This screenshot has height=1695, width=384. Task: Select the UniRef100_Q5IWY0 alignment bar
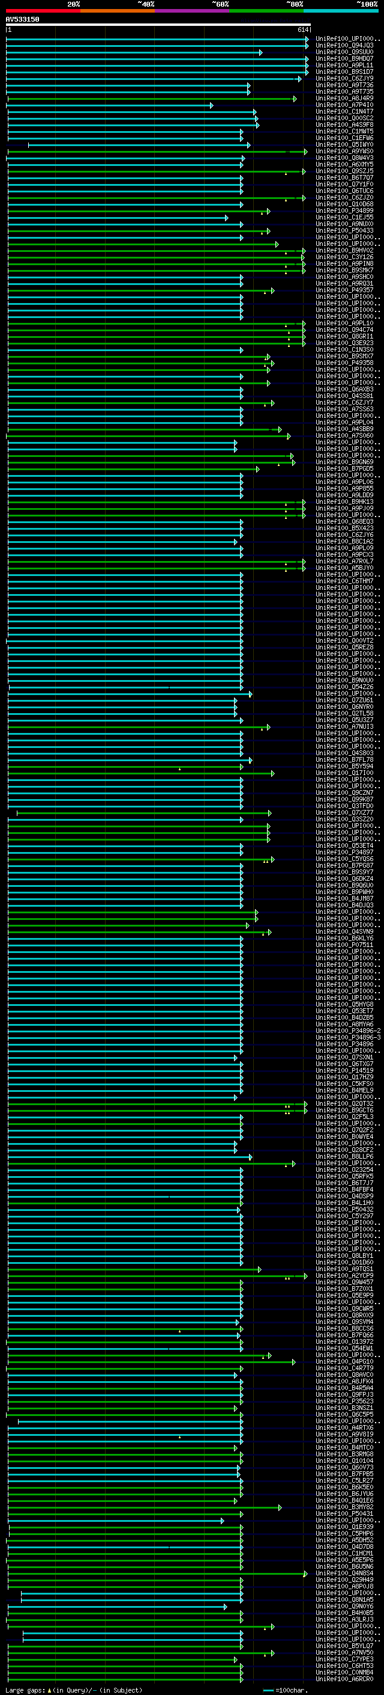[x=139, y=145]
